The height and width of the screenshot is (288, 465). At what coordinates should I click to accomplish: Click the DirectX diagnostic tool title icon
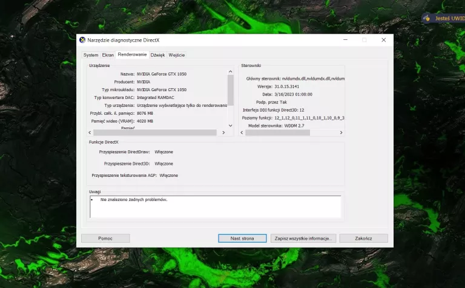pyautogui.click(x=82, y=40)
